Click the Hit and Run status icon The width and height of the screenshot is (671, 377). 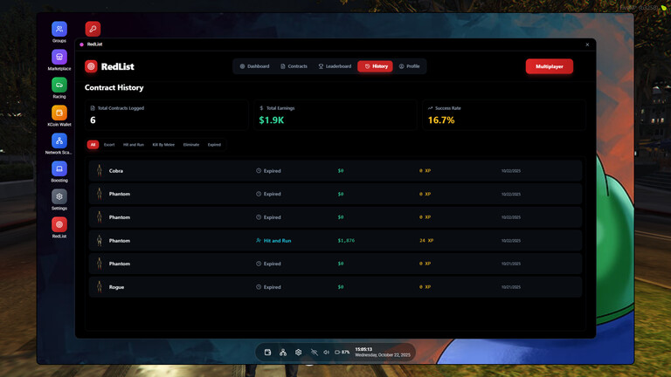coord(259,240)
